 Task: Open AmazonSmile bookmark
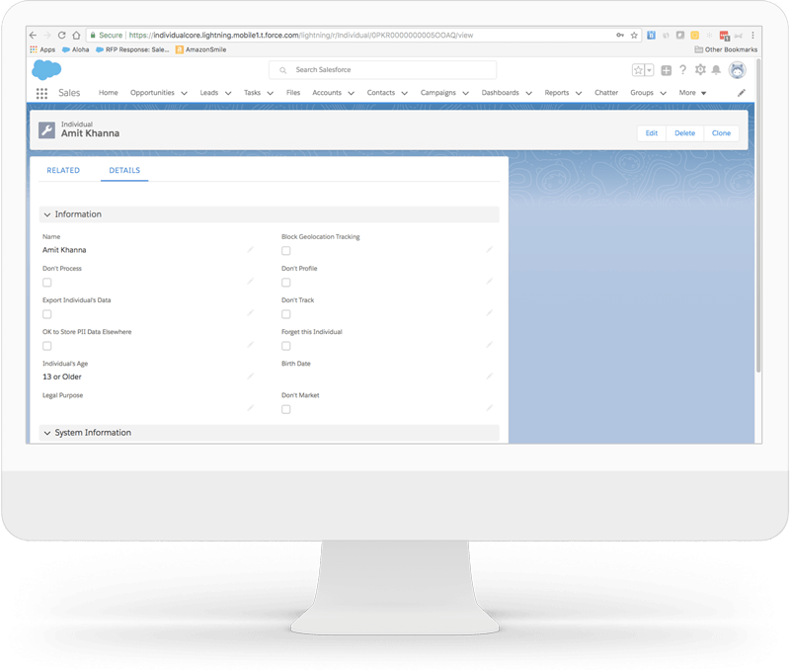click(x=200, y=49)
